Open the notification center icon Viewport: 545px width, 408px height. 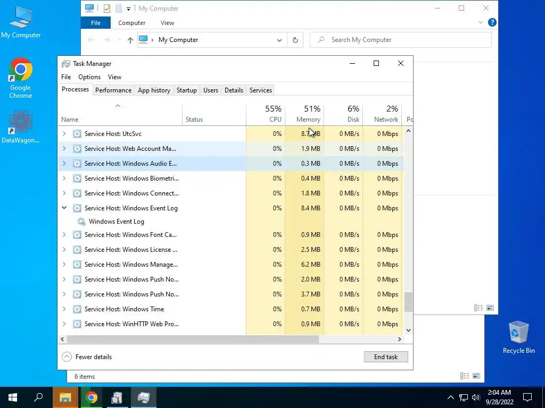(527, 397)
